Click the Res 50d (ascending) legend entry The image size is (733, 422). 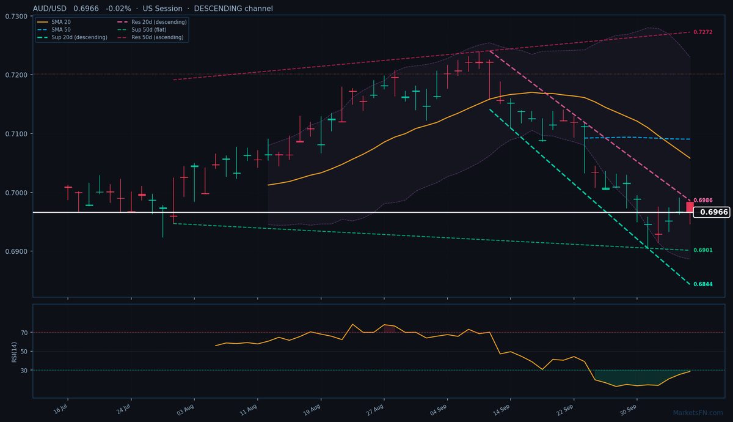point(151,37)
